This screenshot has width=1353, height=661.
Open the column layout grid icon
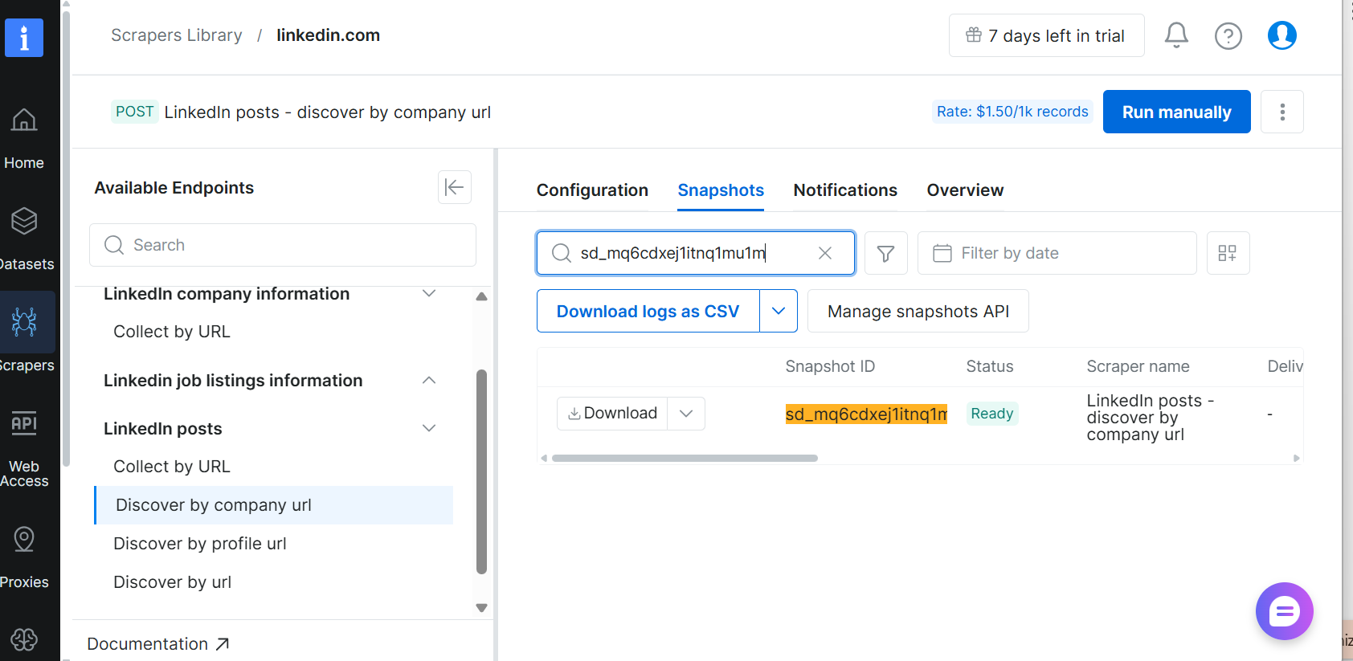coord(1228,253)
